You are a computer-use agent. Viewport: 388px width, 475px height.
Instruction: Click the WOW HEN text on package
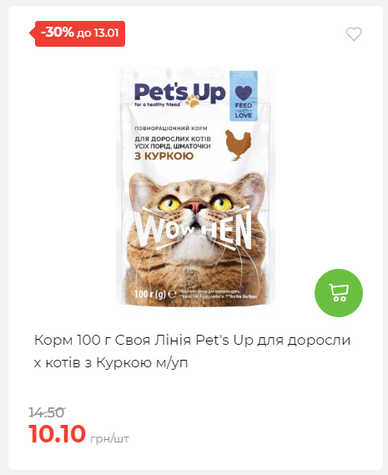pos(194,231)
